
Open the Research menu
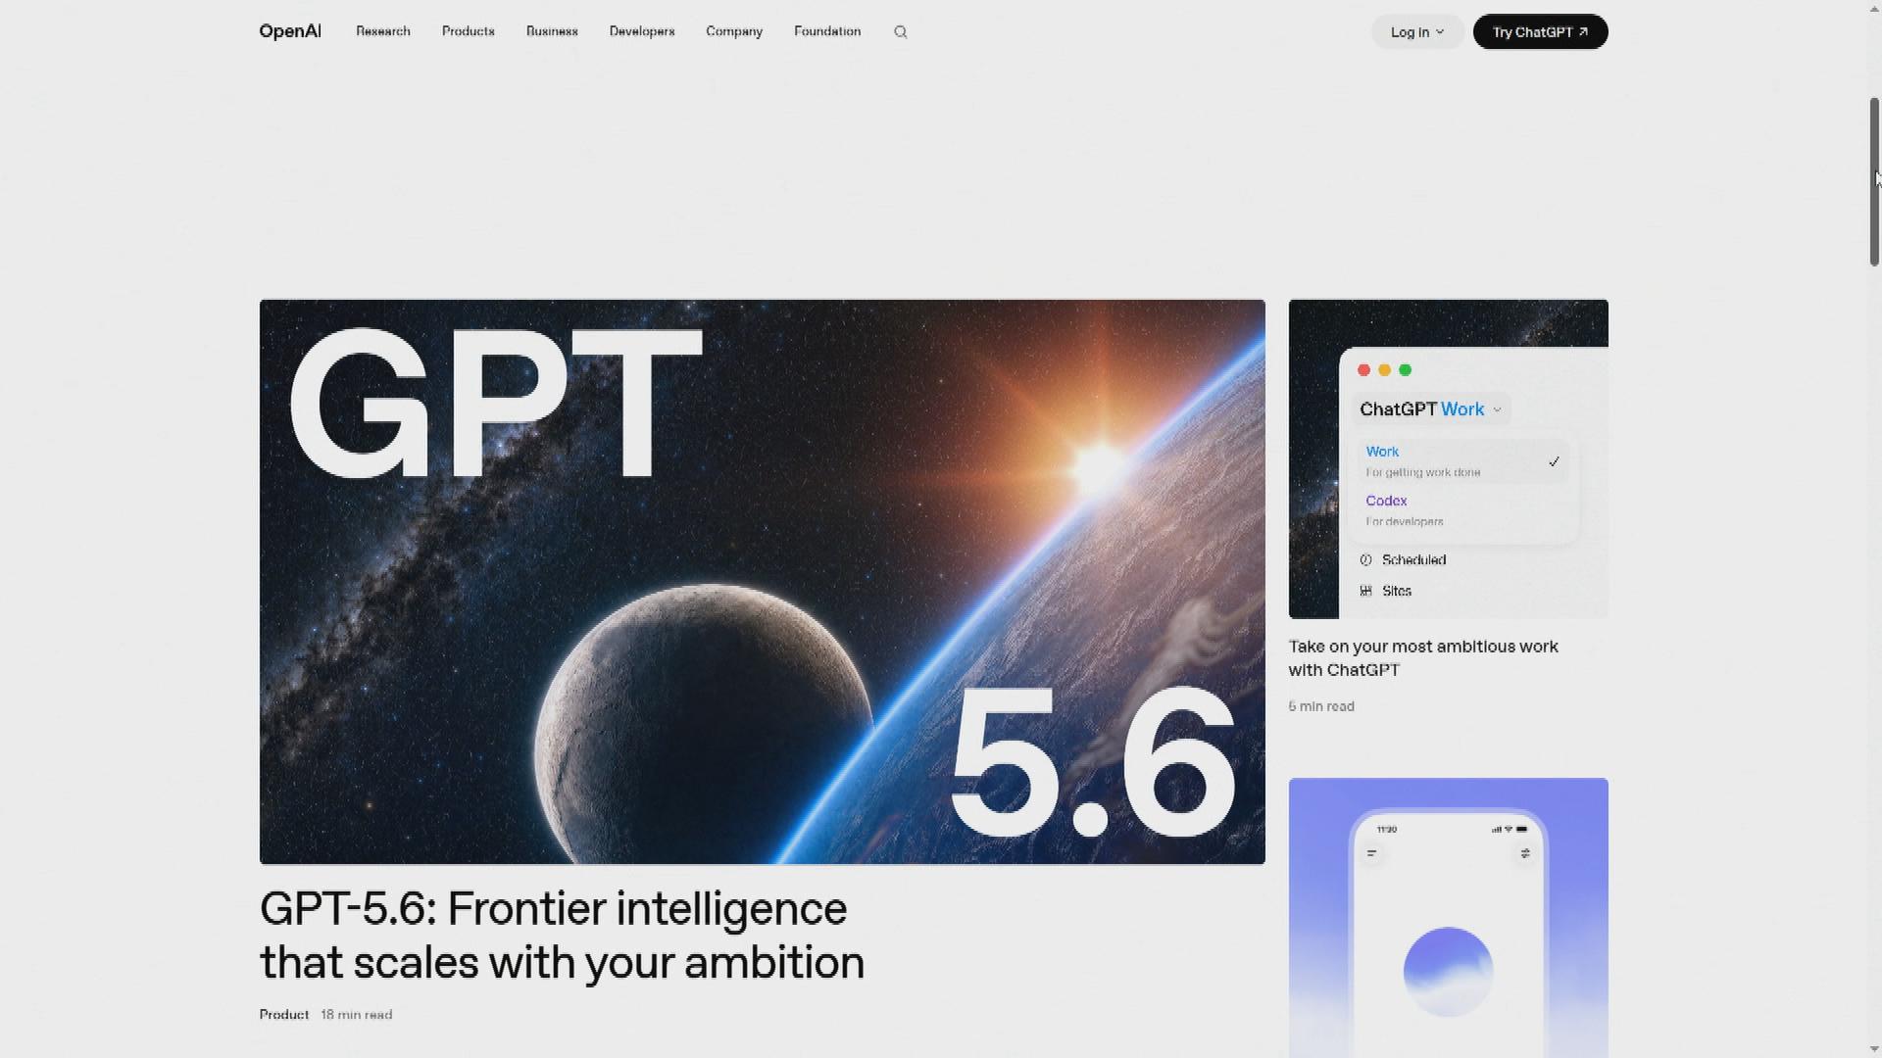click(x=383, y=31)
